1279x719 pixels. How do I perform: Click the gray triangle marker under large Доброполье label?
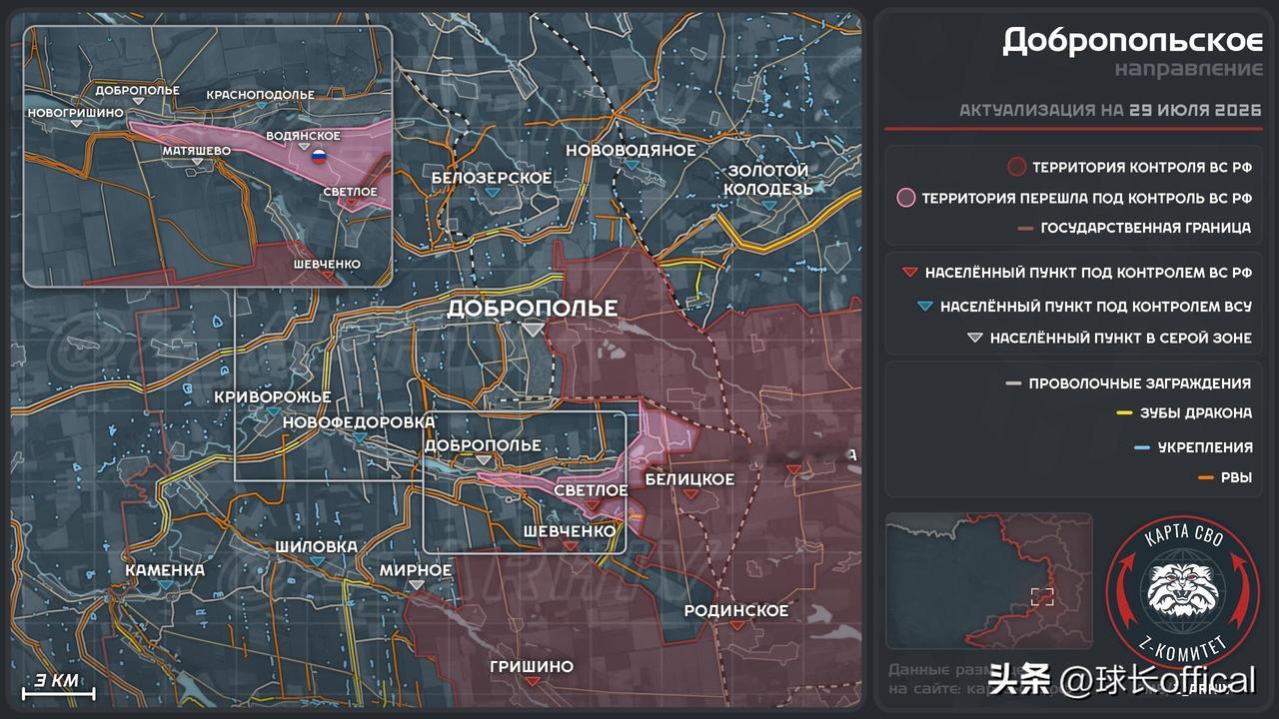pos(534,329)
